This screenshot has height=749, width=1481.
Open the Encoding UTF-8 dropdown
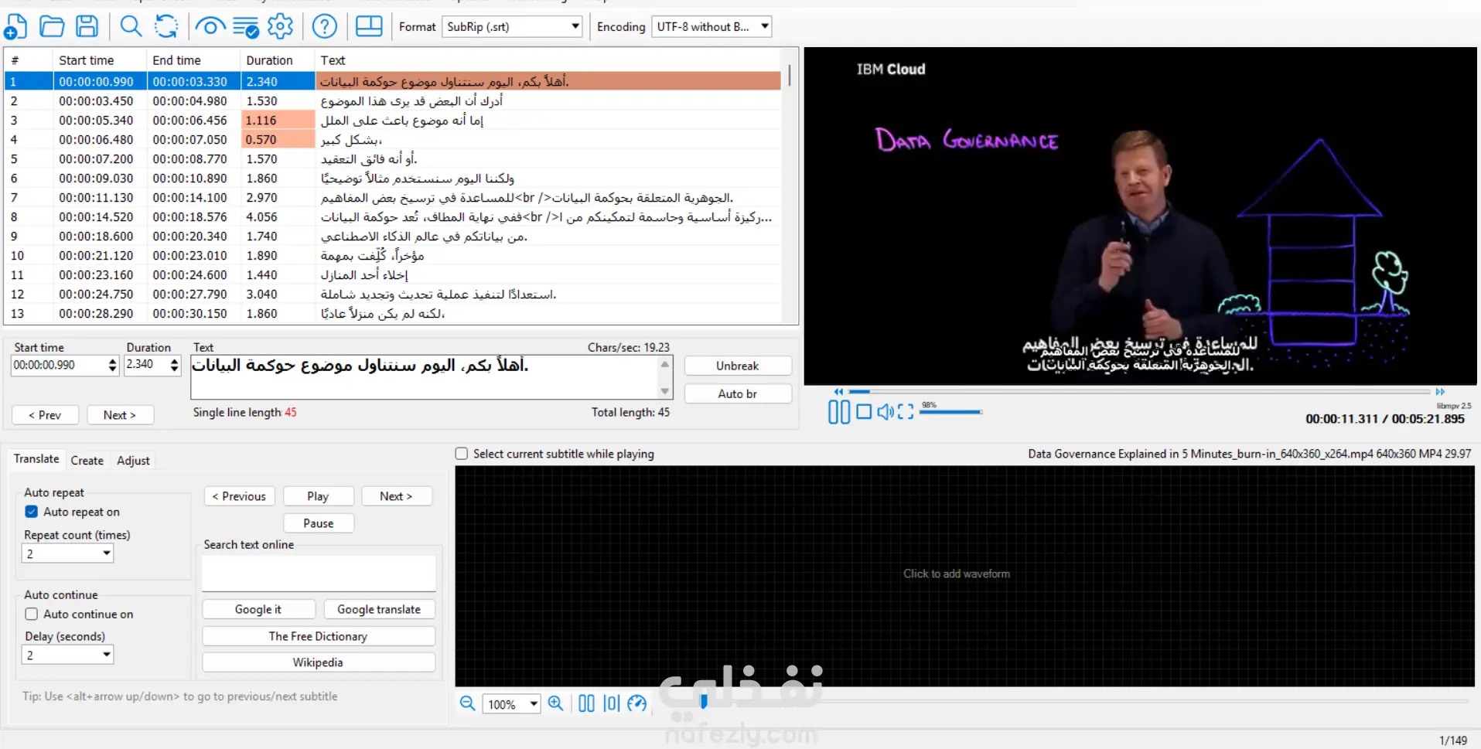[x=711, y=27]
